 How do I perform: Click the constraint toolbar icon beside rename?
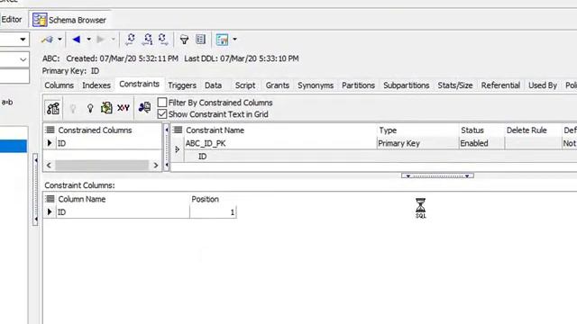[144, 108]
